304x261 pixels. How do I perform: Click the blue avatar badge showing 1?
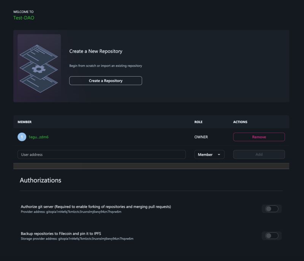(22, 137)
